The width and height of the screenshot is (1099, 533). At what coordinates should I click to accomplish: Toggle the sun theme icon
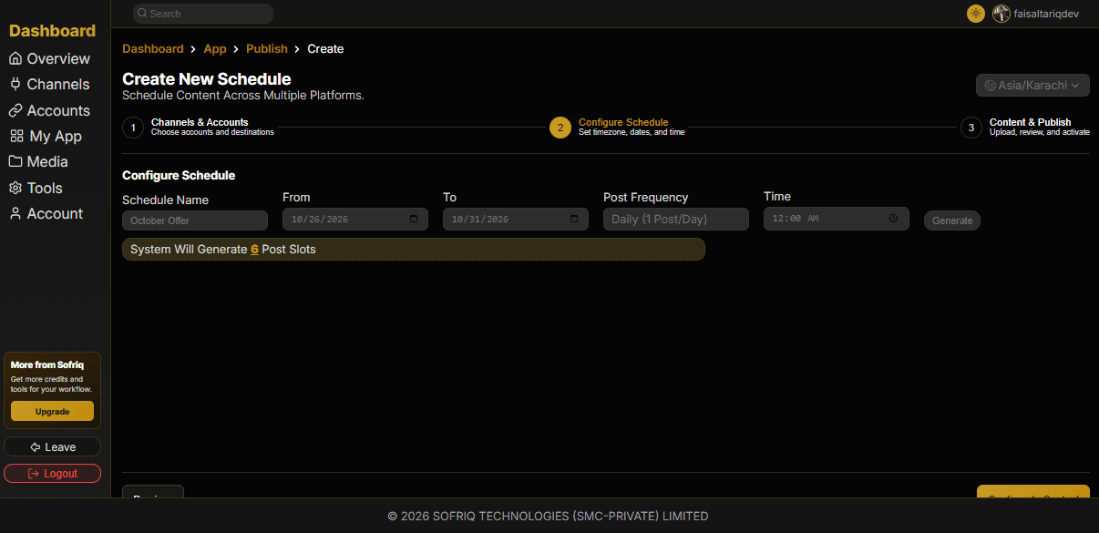976,14
